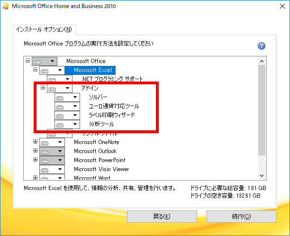Open the .NET プログラミング サポート install dropdown
The width and height of the screenshot is (290, 236).
tap(60, 79)
